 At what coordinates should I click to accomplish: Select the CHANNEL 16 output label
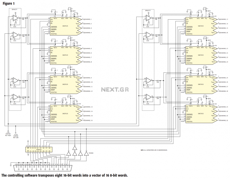click(89, 120)
